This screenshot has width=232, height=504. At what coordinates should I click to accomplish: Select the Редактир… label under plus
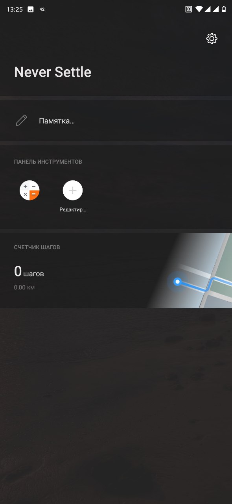73,209
